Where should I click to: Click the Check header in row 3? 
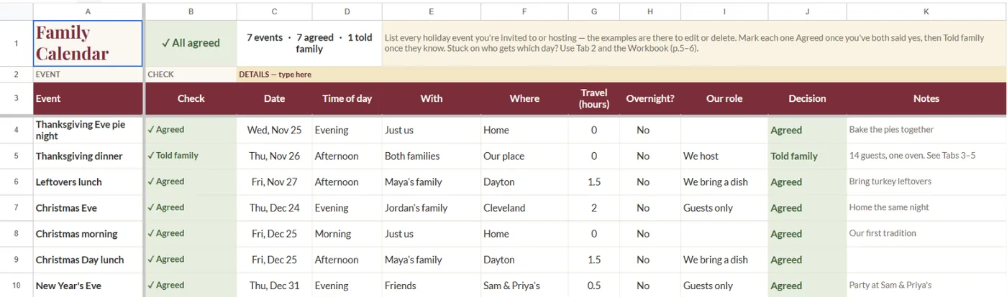(191, 98)
